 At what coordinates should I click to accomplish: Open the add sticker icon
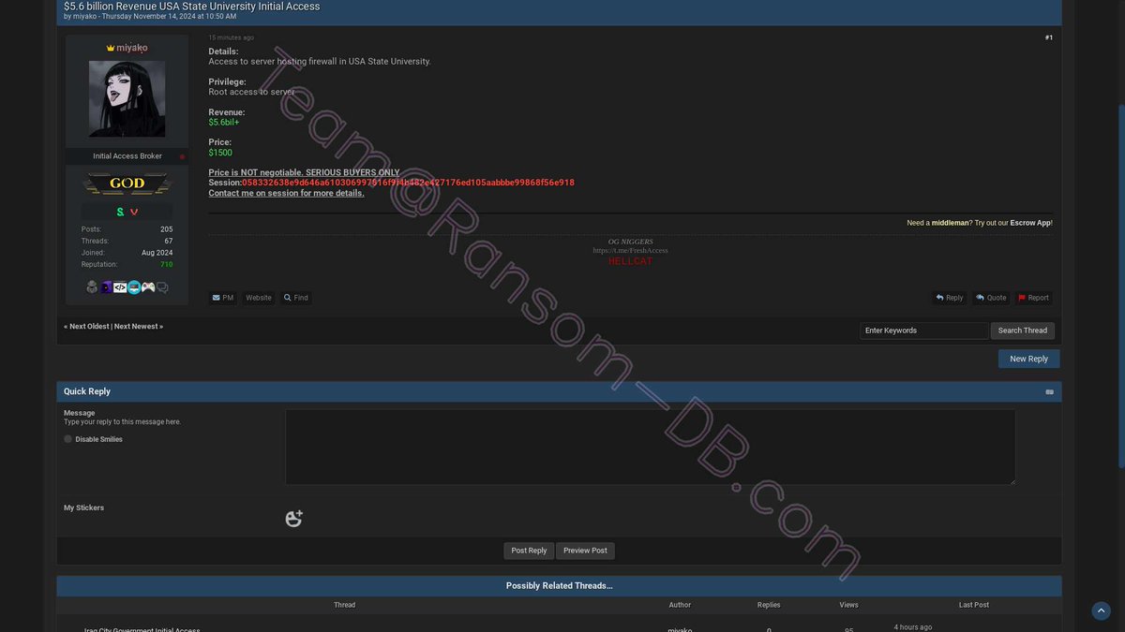click(293, 518)
